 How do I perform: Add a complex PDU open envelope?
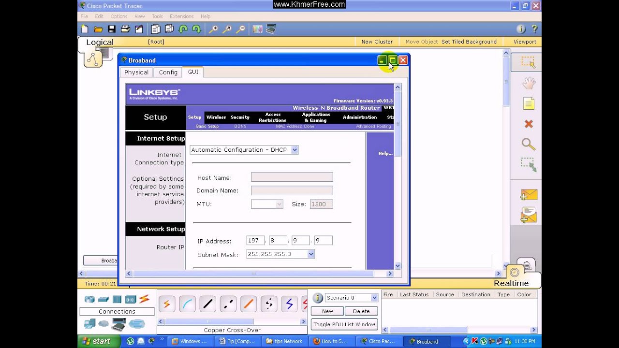529,215
